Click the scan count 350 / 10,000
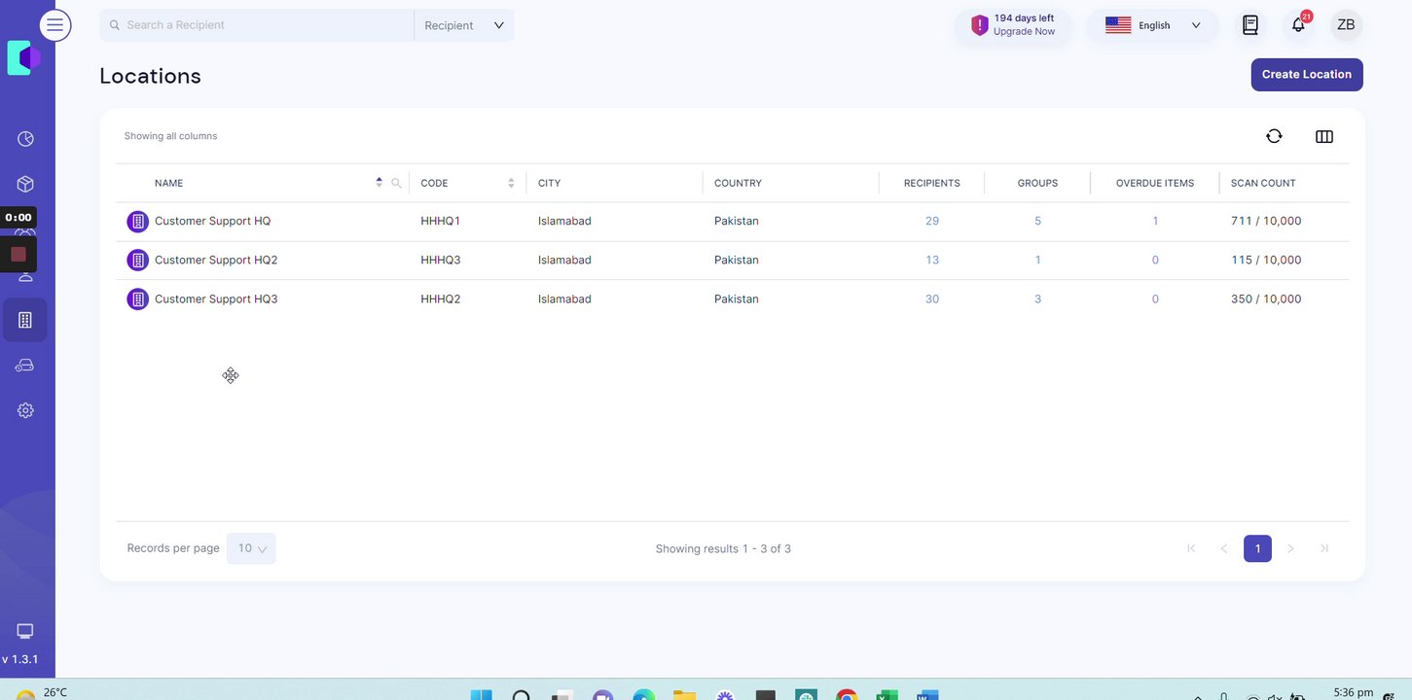Image resolution: width=1412 pixels, height=700 pixels. tap(1266, 299)
